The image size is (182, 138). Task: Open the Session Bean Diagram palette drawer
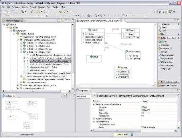tap(169, 82)
